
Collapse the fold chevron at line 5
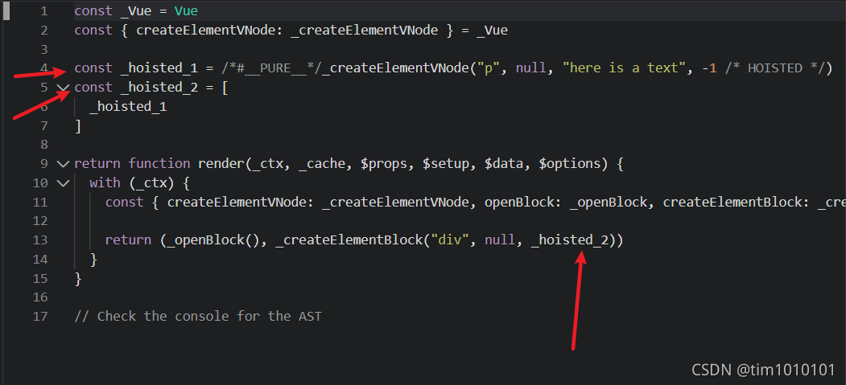pyautogui.click(x=63, y=88)
